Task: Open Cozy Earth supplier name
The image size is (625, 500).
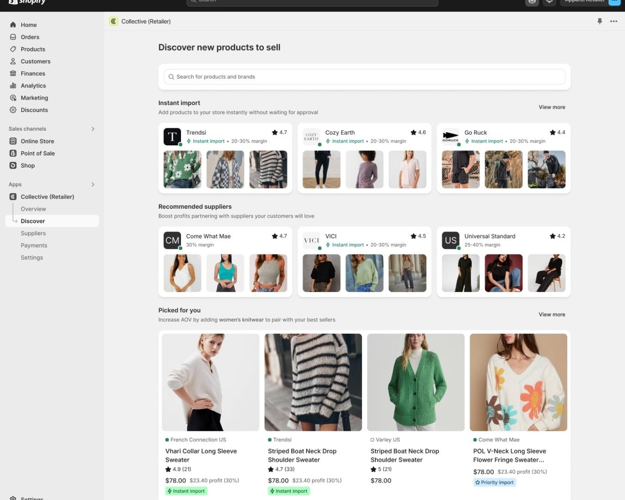Action: pyautogui.click(x=340, y=132)
